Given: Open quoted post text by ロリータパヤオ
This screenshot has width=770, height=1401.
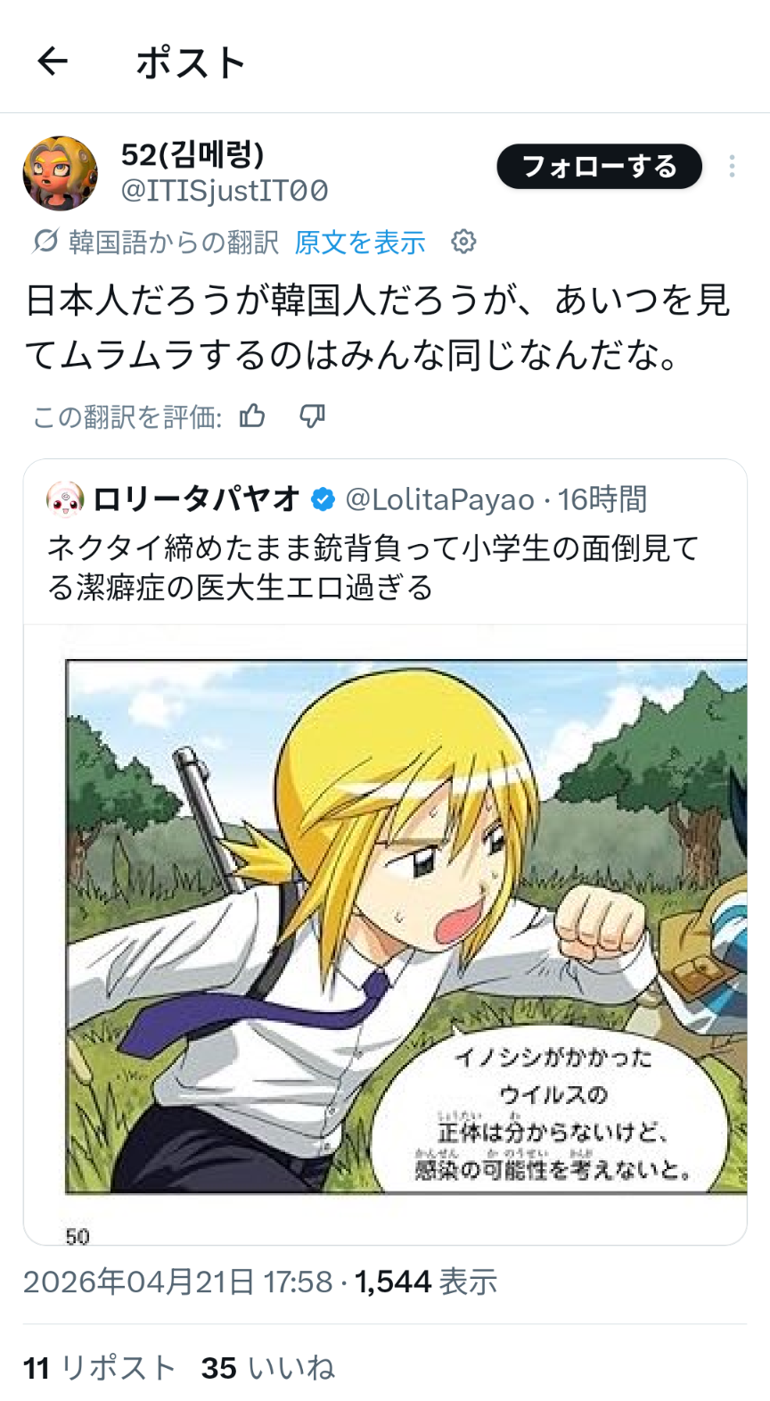Looking at the screenshot, I should pyautogui.click(x=373, y=567).
